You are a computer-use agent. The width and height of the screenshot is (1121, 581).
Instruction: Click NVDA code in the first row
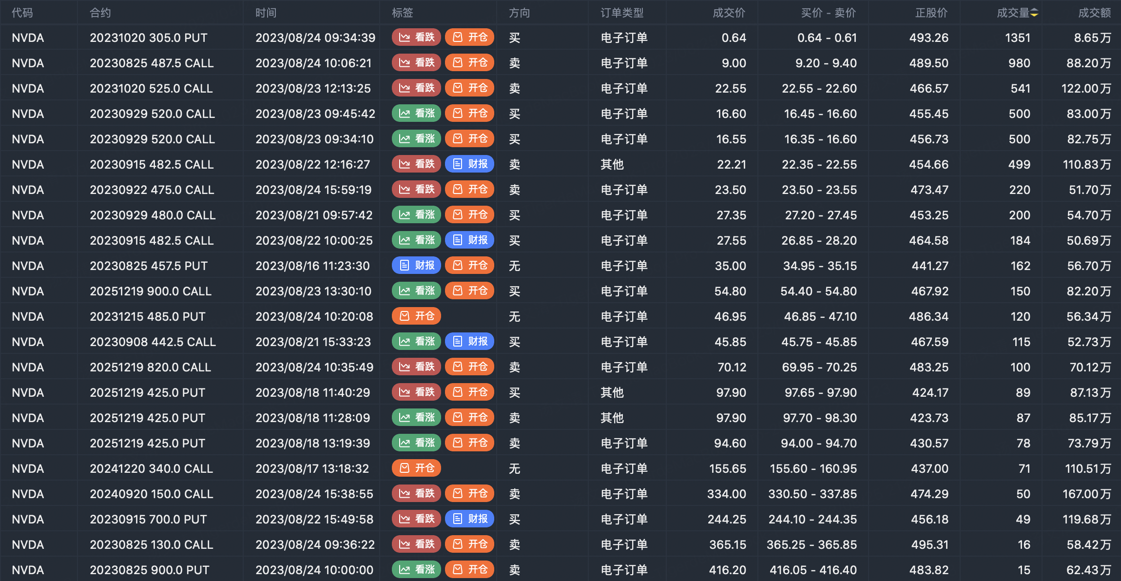28,38
